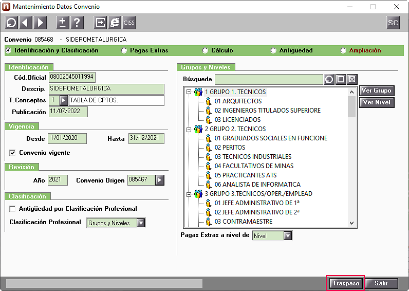Click group icon of GRUPO 2. TECNICOS

click(x=198, y=129)
